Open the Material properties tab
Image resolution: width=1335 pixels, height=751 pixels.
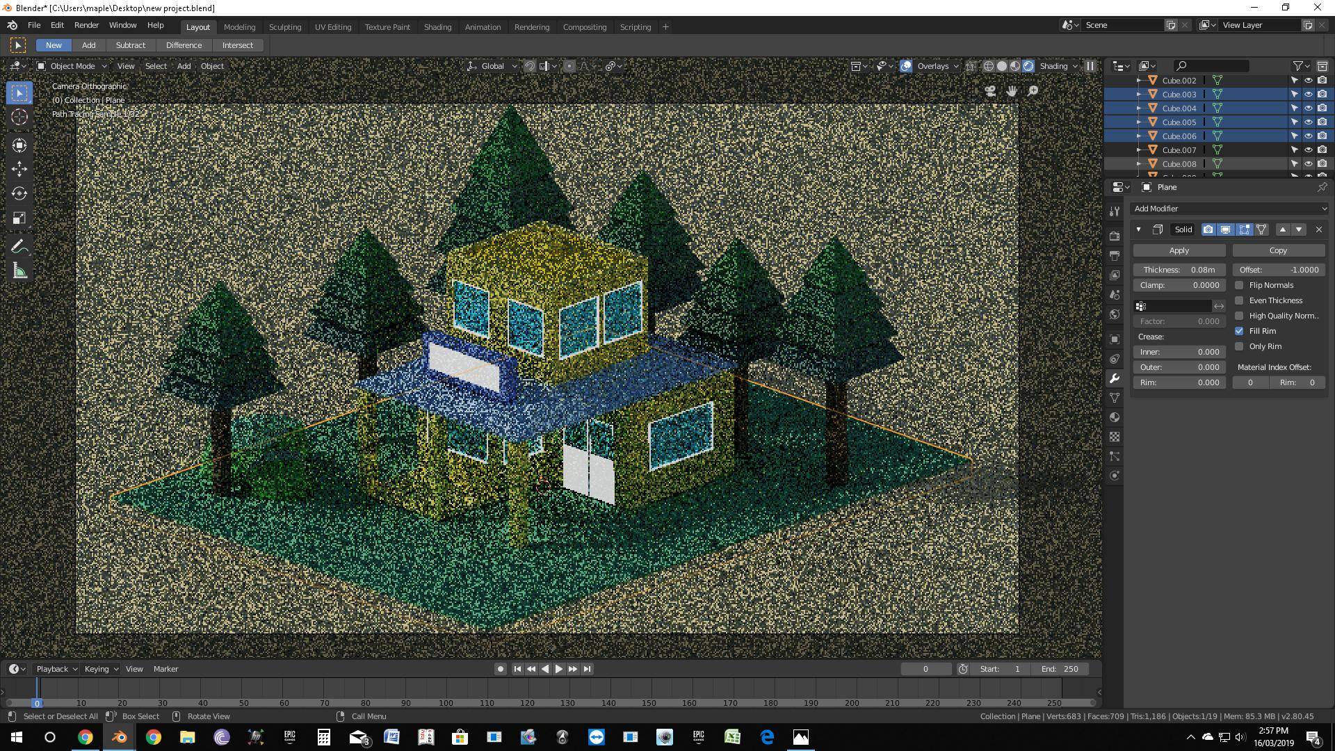point(1115,417)
